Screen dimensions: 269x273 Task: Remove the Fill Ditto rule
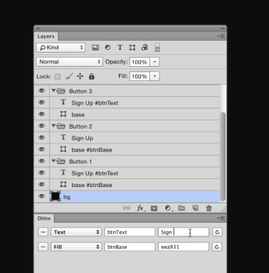point(43,247)
